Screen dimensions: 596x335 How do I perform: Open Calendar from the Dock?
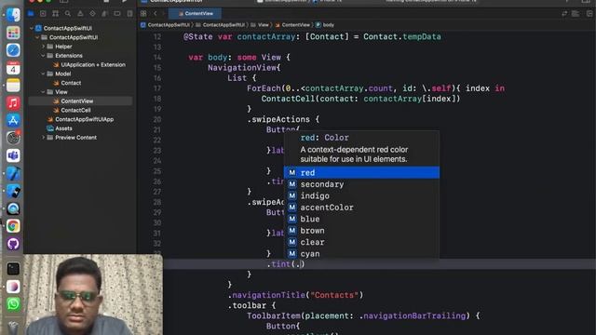pos(13,68)
